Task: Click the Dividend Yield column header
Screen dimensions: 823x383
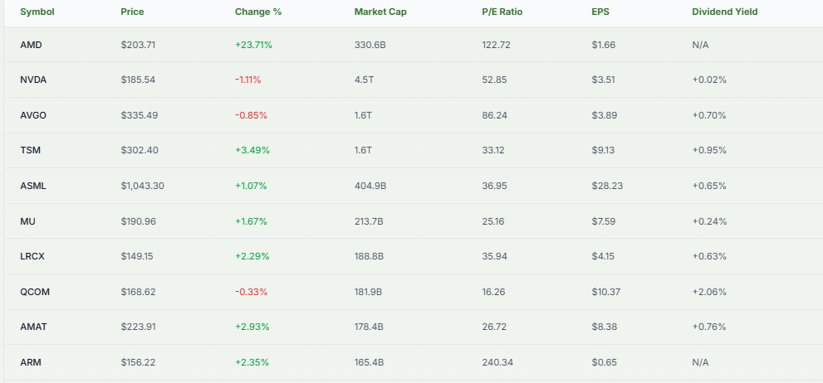Action: tap(724, 12)
